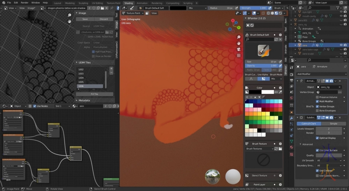Open the Add Modifier dropdown
Screen dimensions: 349x191
[321, 74]
